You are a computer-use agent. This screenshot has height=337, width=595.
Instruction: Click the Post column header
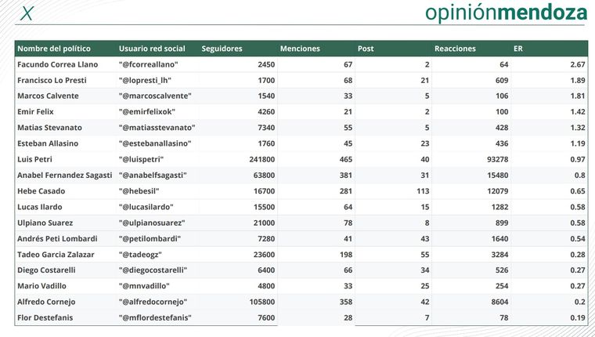pos(366,49)
